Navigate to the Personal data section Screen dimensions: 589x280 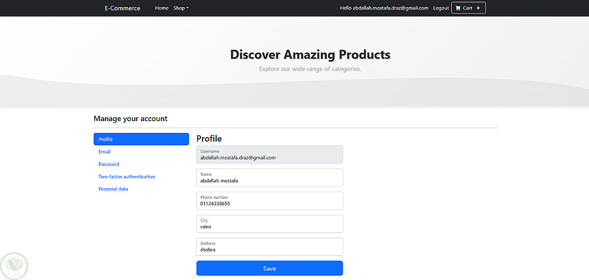113,189
